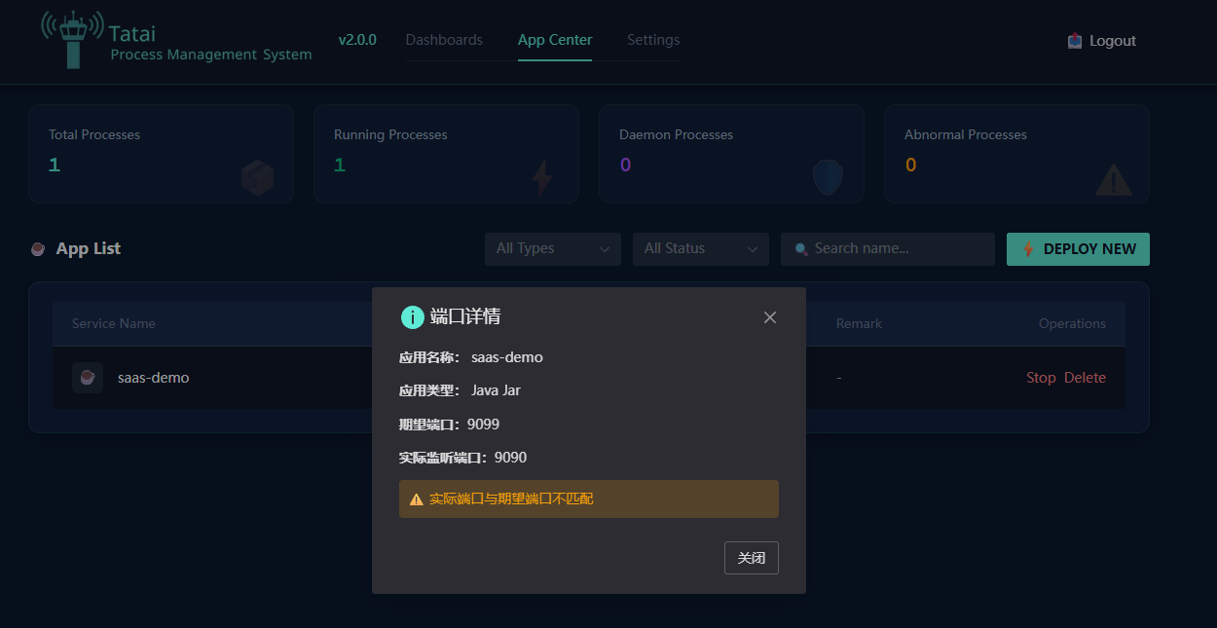Click the Remark column header
The width and height of the screenshot is (1217, 628).
click(859, 323)
